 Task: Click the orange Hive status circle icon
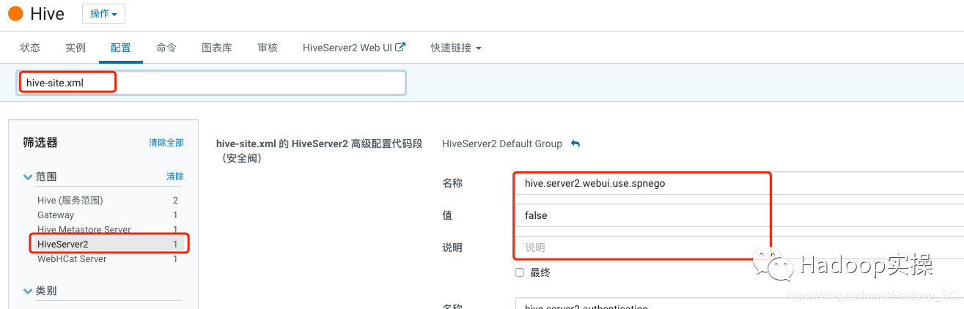click(x=15, y=13)
